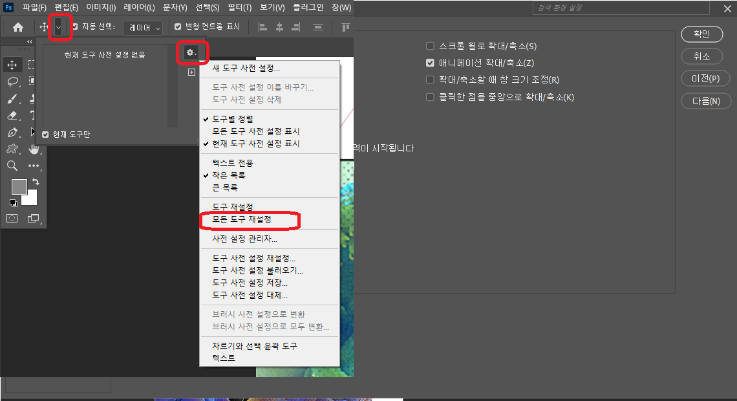Disable the 애니메이션 확대/축소 checkbox
The width and height of the screenshot is (737, 401).
[x=429, y=63]
